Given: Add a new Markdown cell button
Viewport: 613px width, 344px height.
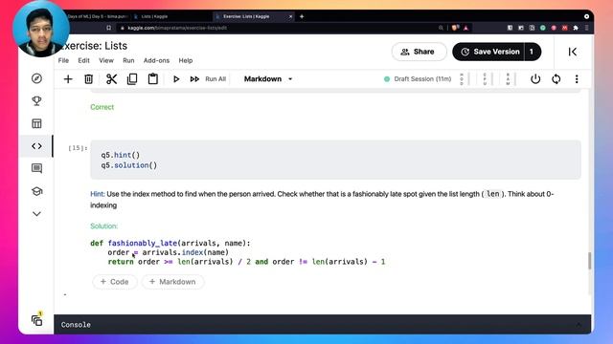Looking at the screenshot, I should coord(172,282).
